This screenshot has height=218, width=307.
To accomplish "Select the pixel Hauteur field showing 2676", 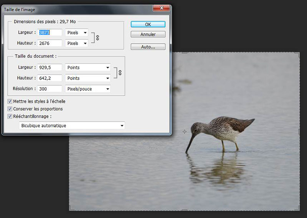I will (x=50, y=43).
